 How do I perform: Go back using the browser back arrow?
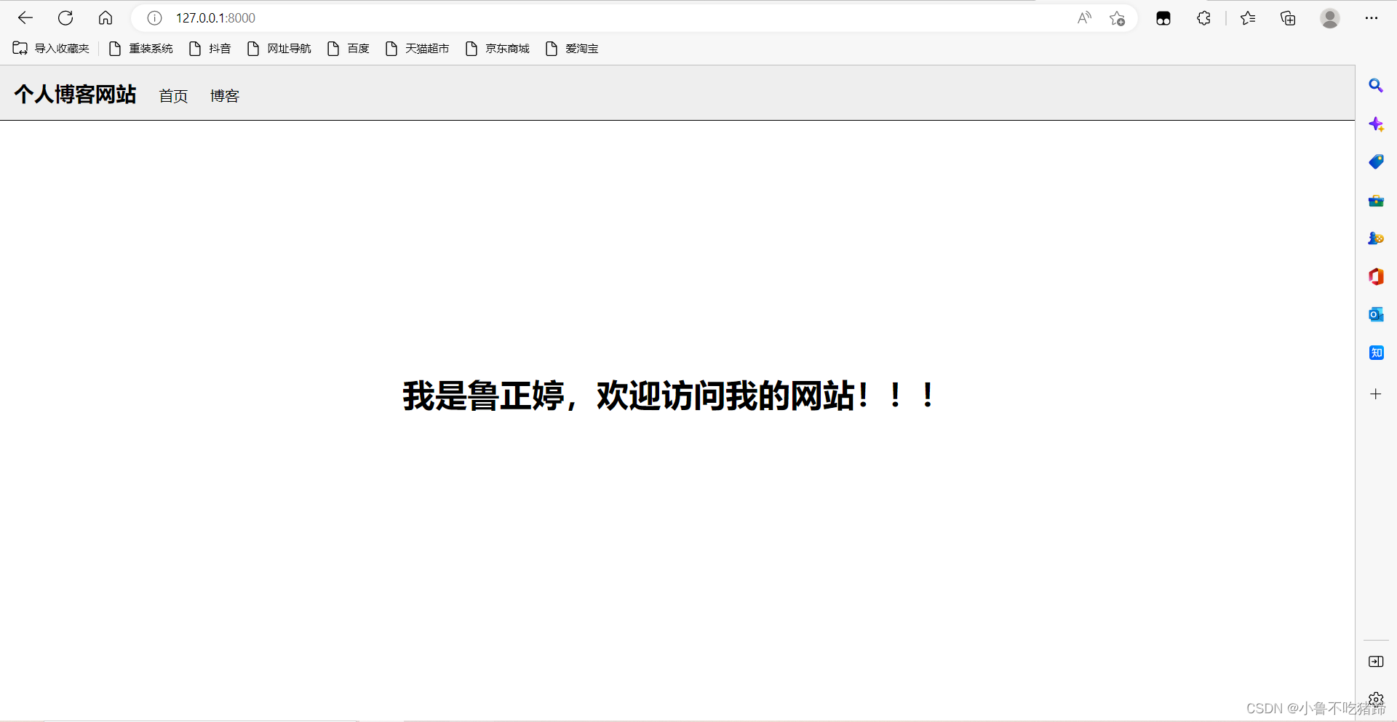(x=25, y=18)
